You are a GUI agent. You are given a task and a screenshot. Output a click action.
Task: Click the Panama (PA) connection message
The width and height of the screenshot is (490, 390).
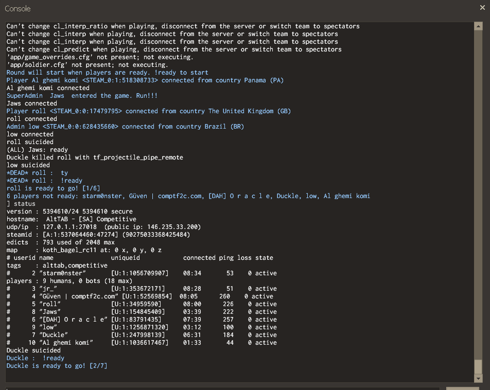(145, 80)
